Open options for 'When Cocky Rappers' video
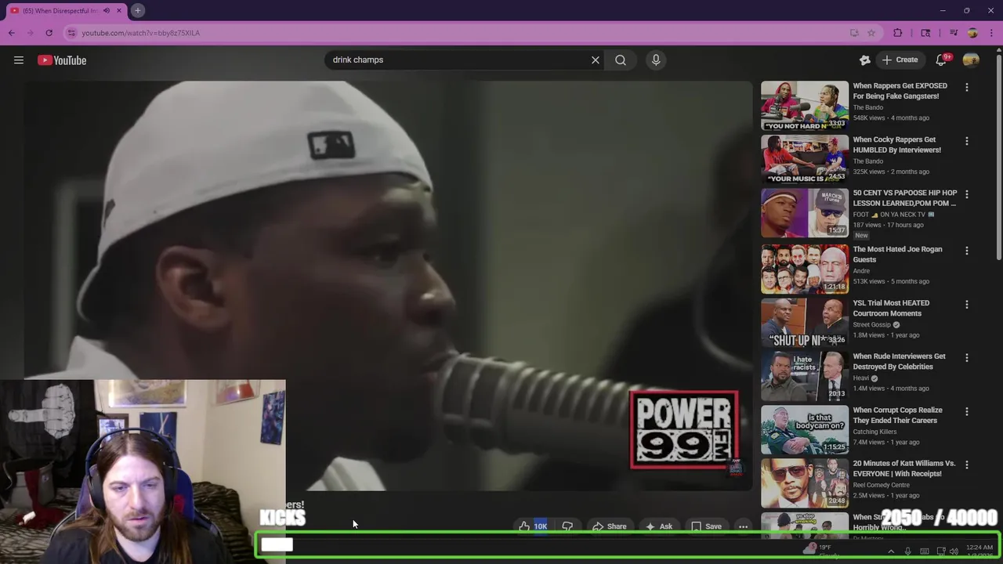Screen dimensions: 1003x564 coord(966,141)
